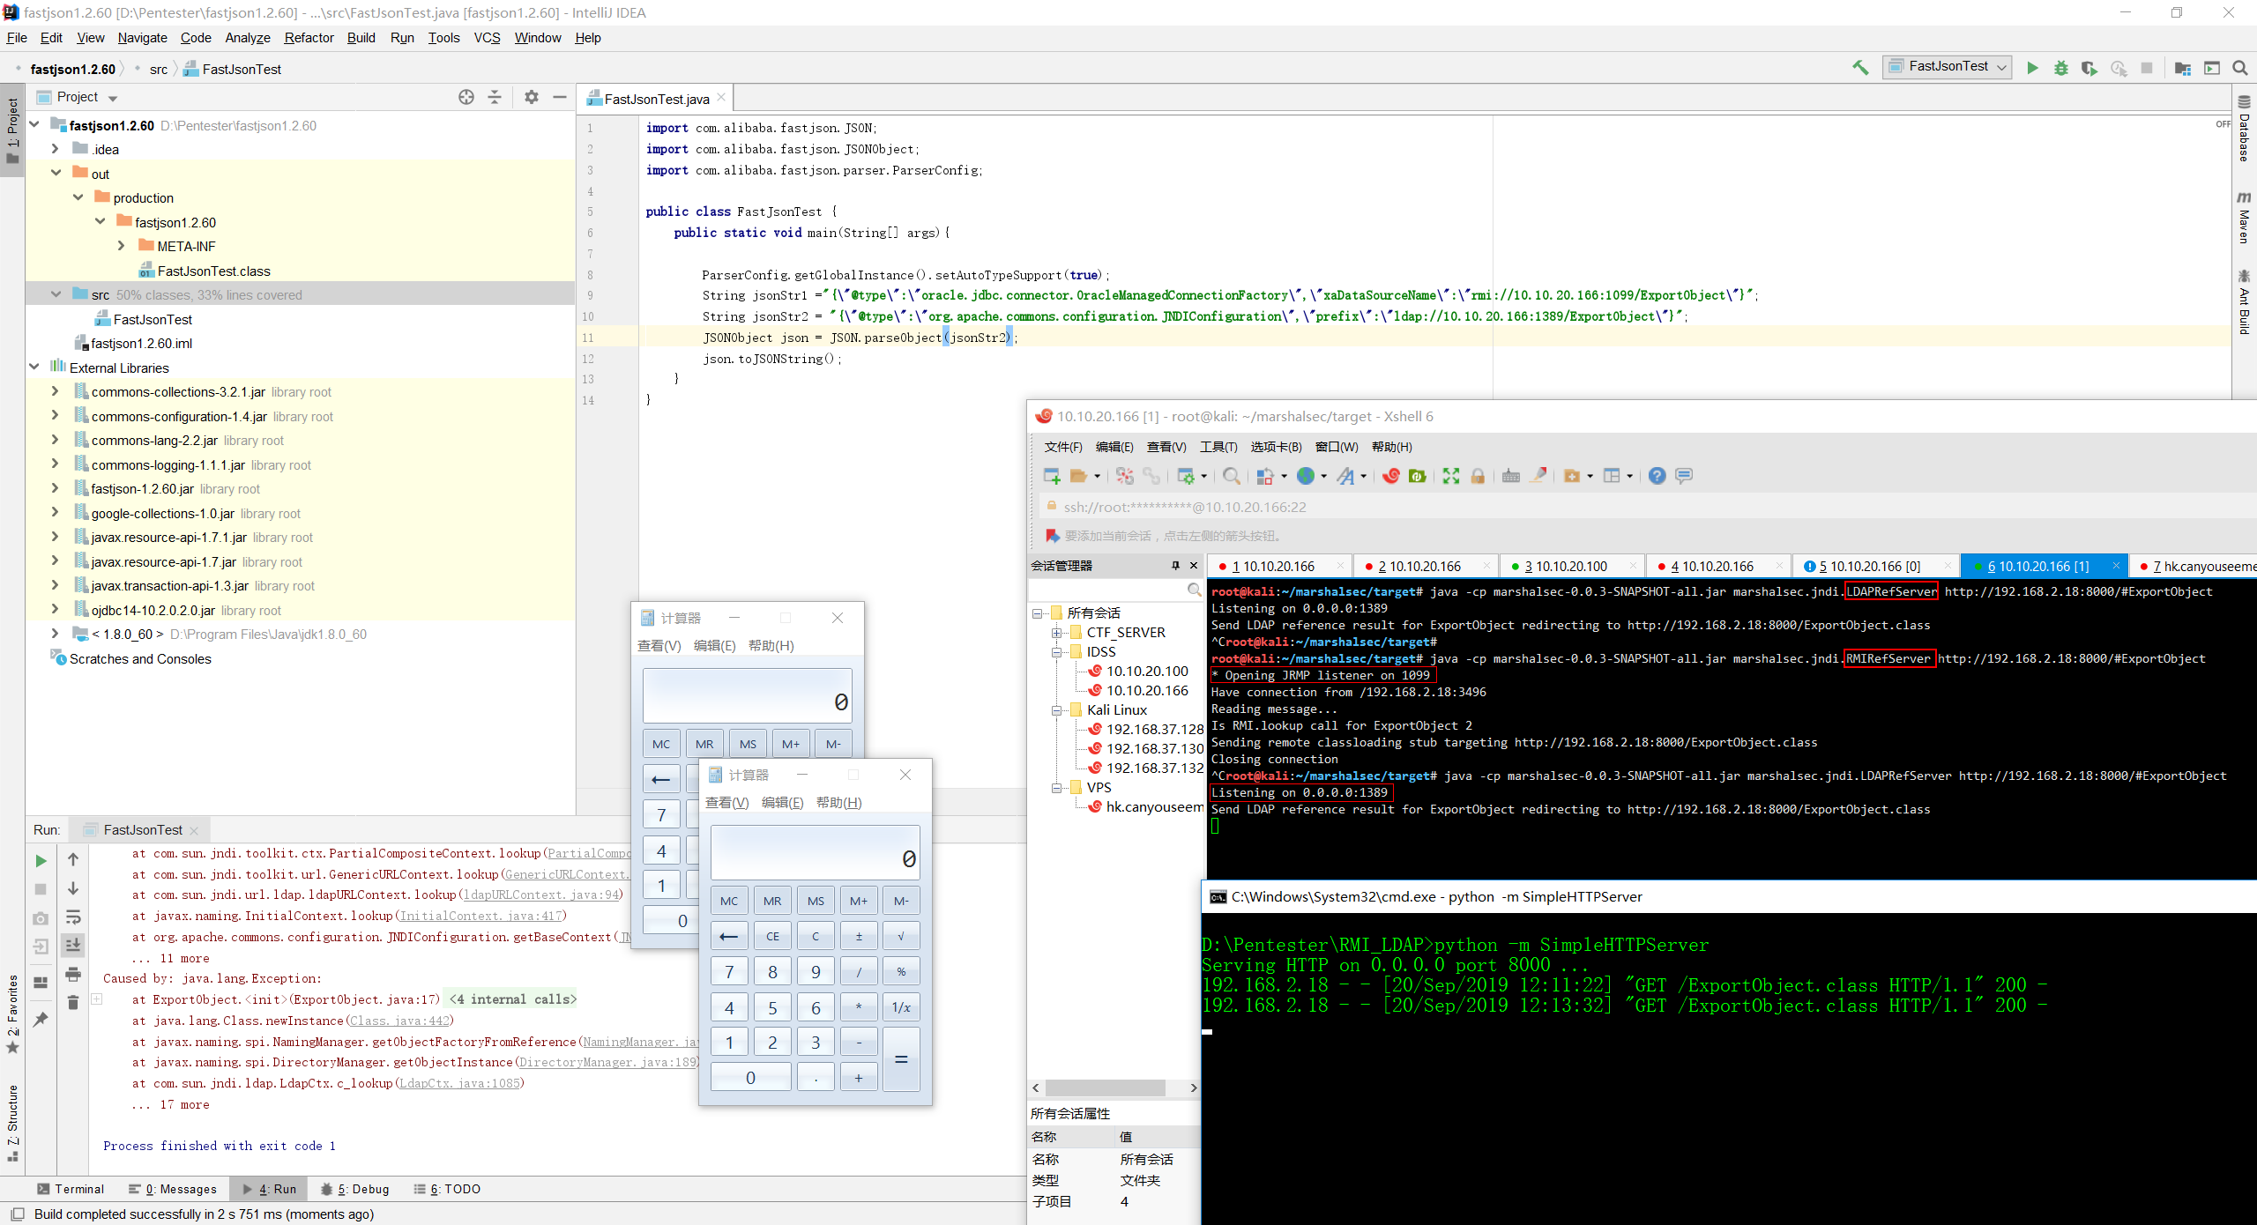Click the Stop icon in Run panel

41,889
